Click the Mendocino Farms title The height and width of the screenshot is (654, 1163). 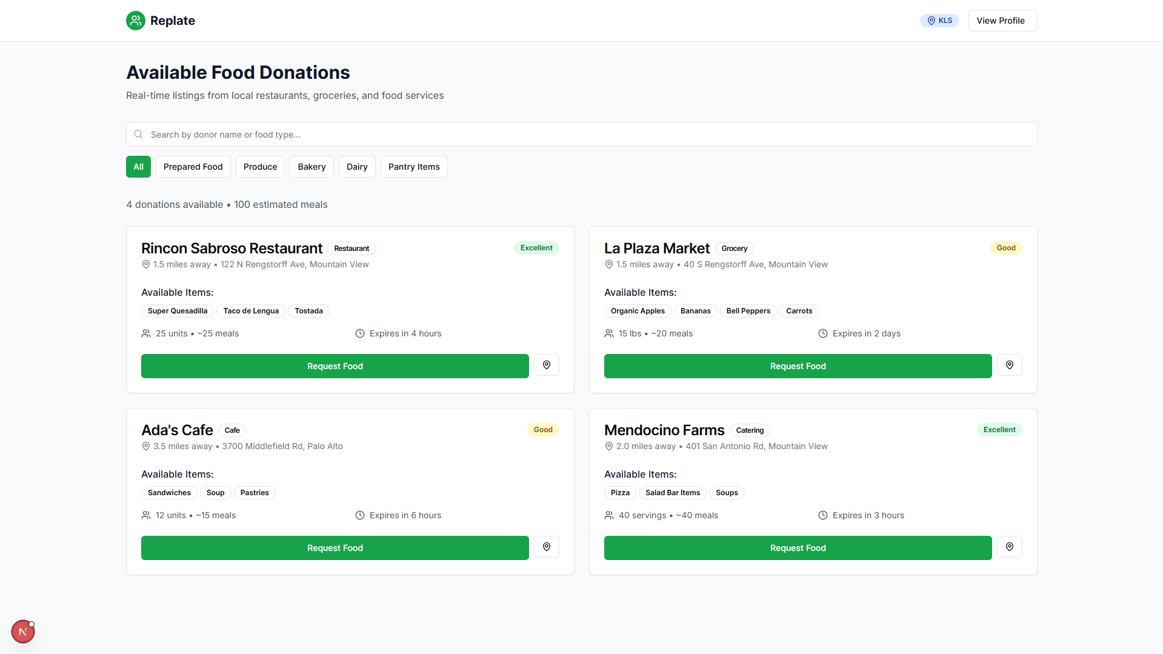664,430
